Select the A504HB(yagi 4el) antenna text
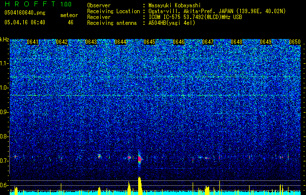The height and width of the screenshot is (195, 306). (172, 23)
